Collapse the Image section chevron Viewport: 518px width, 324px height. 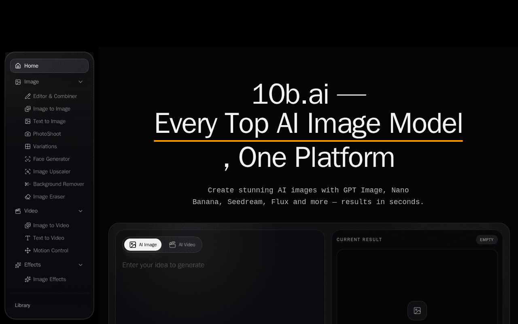click(81, 82)
